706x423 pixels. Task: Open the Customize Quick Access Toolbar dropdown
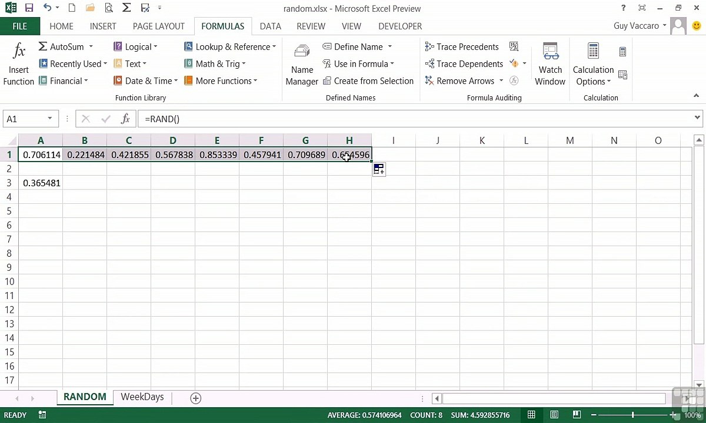point(159,8)
